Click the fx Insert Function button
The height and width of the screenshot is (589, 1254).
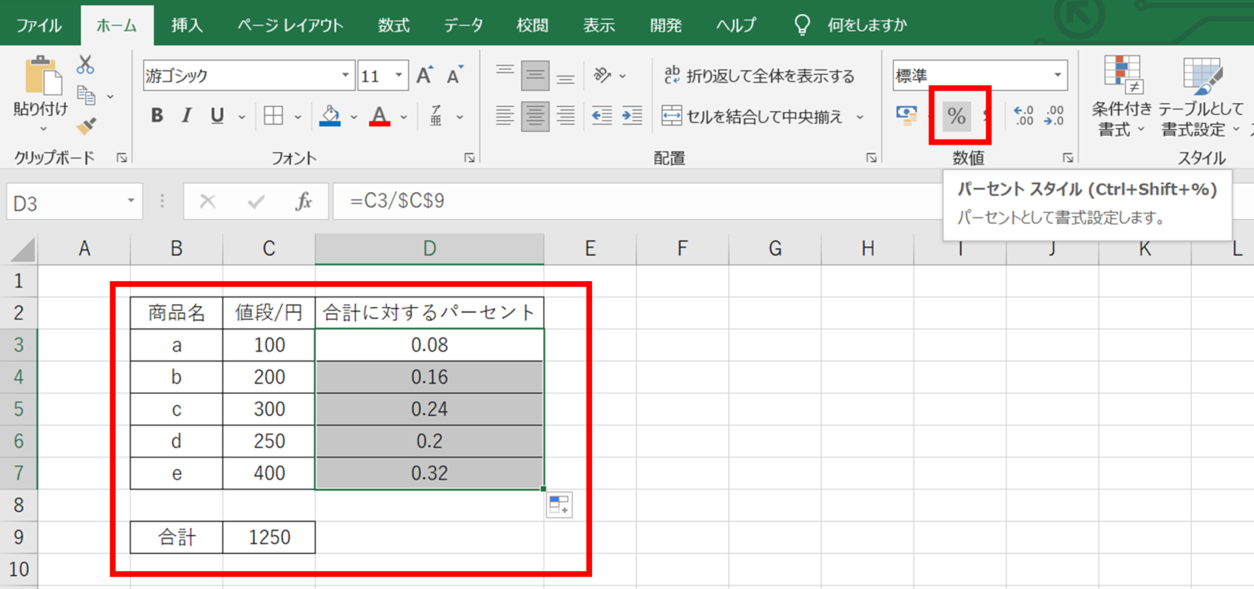[303, 200]
